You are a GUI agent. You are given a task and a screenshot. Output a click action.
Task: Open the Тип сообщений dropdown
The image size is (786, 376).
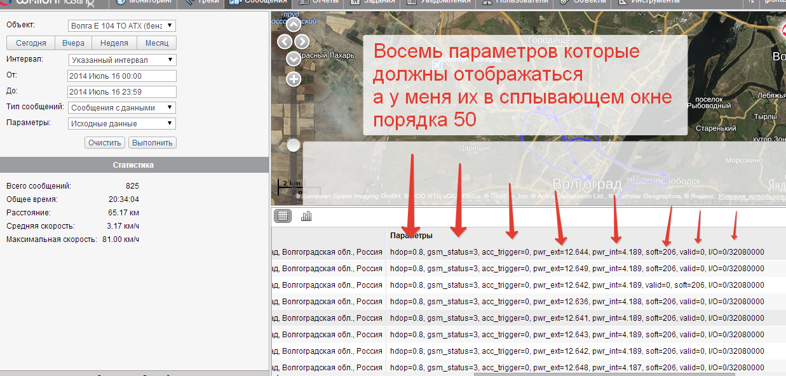point(122,108)
